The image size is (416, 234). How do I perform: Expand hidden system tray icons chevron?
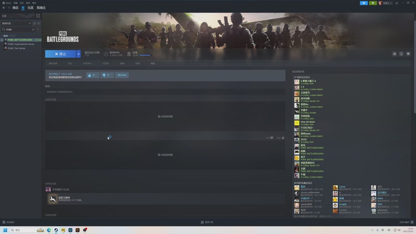click(372, 230)
